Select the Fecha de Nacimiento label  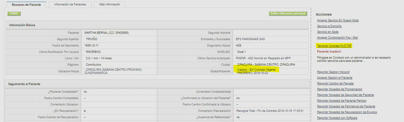coord(65,46)
